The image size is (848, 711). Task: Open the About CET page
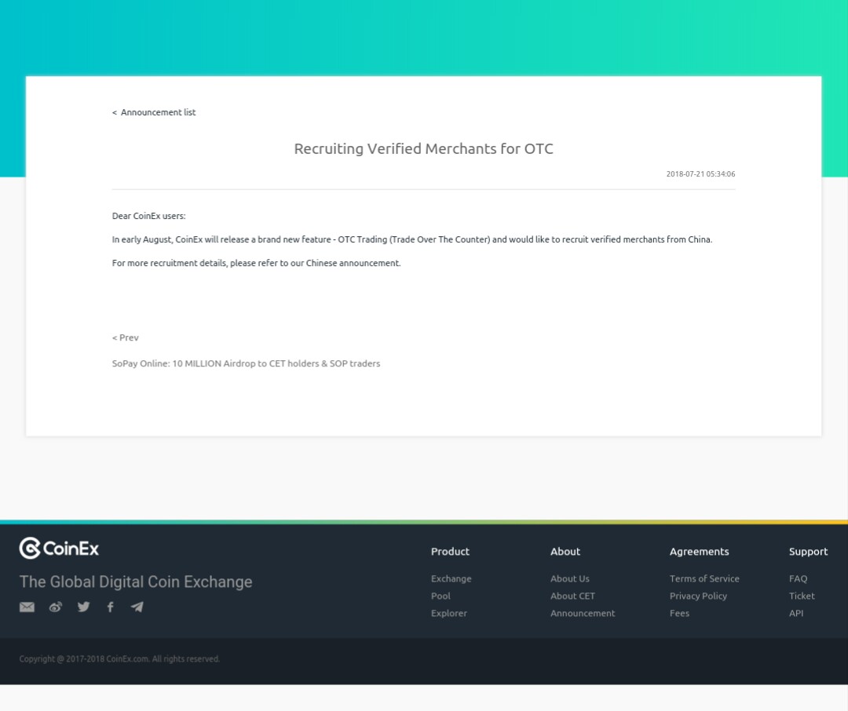[x=572, y=596]
